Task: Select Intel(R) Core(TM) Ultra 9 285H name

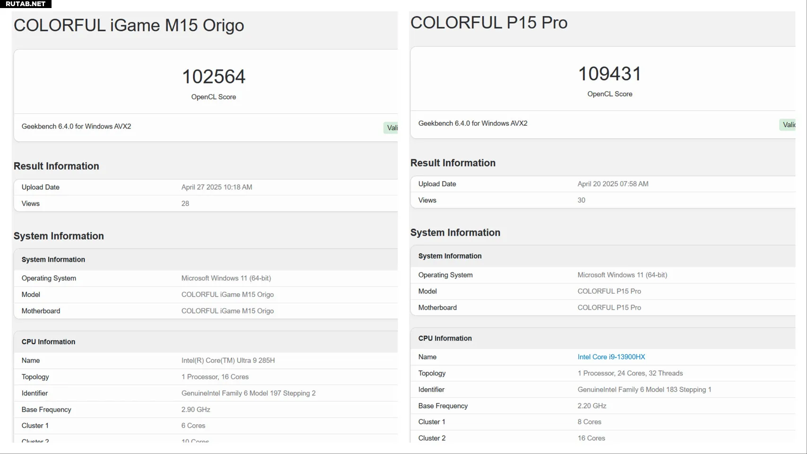Action: [x=228, y=360]
